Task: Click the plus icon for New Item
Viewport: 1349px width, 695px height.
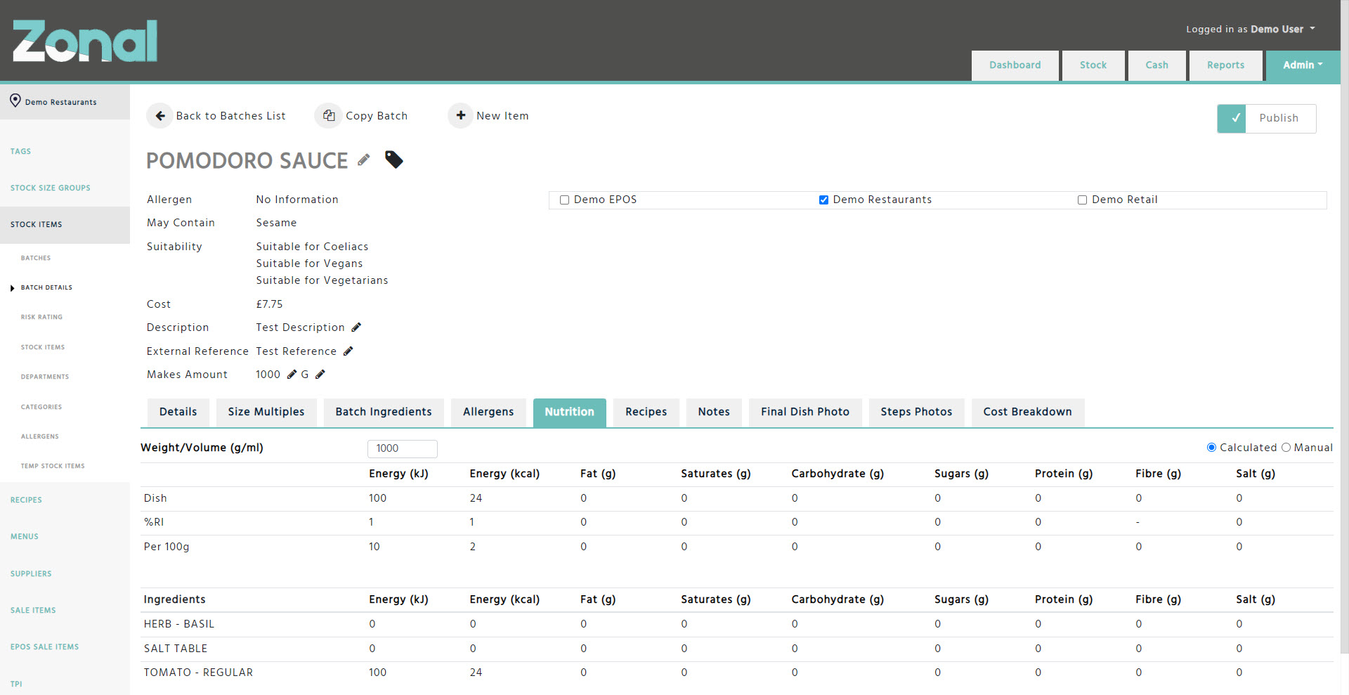Action: [x=461, y=115]
